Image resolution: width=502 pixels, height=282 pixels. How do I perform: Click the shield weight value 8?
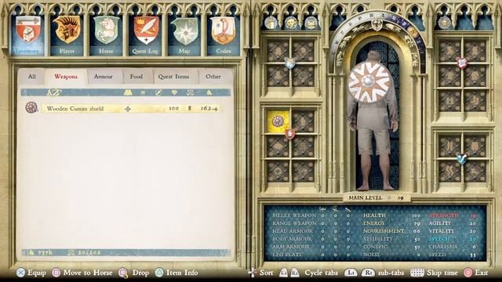pyautogui.click(x=190, y=109)
